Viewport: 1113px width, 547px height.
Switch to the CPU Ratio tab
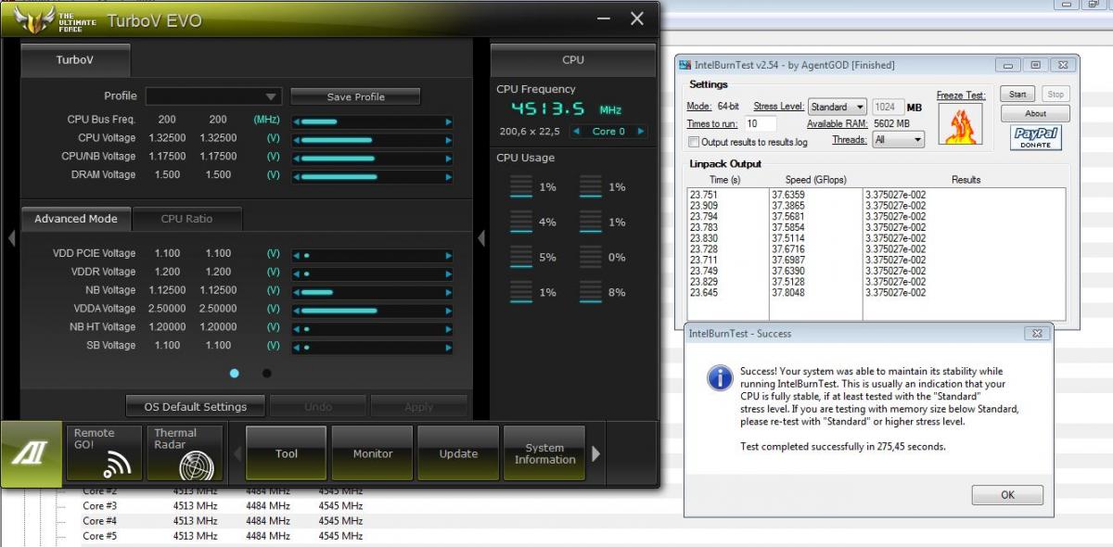click(186, 219)
